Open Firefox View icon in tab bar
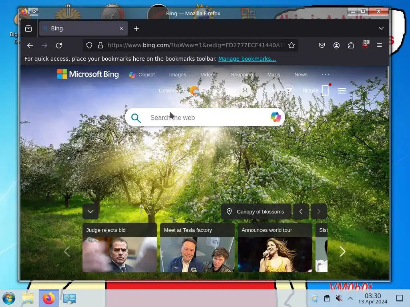This screenshot has width=410, height=307. pyautogui.click(x=28, y=28)
